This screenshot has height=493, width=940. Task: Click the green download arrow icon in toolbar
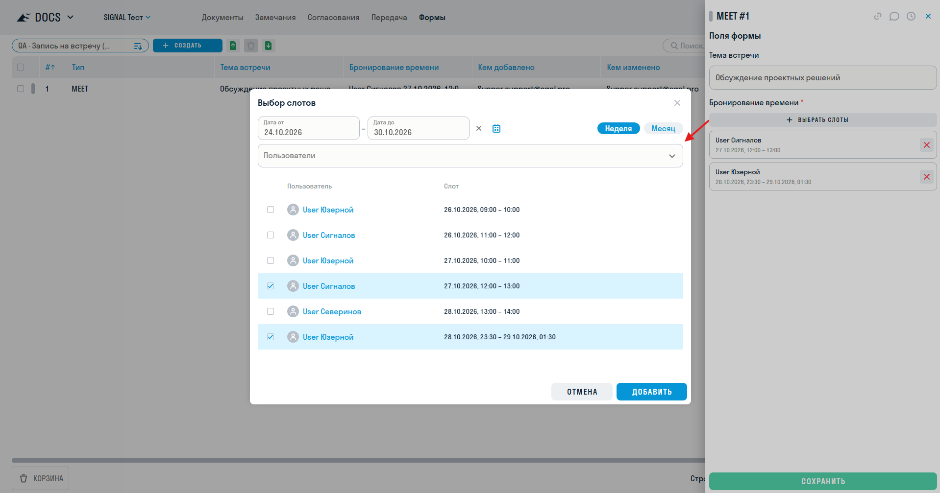[x=269, y=46]
